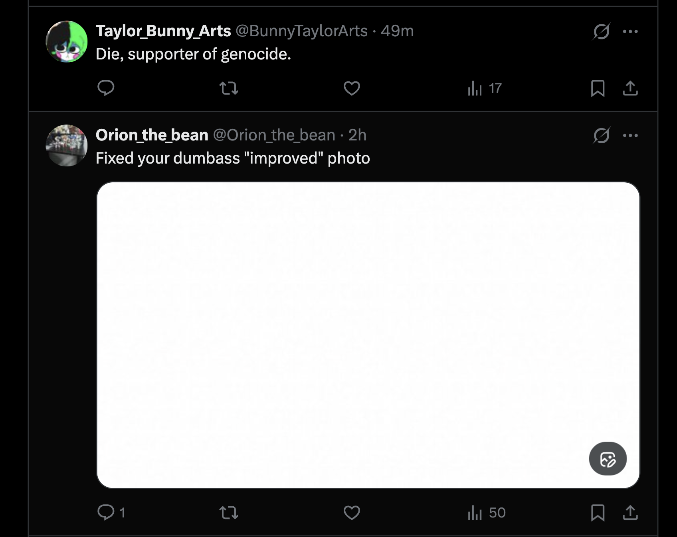Bookmark Orion_the_bean's post

point(598,513)
